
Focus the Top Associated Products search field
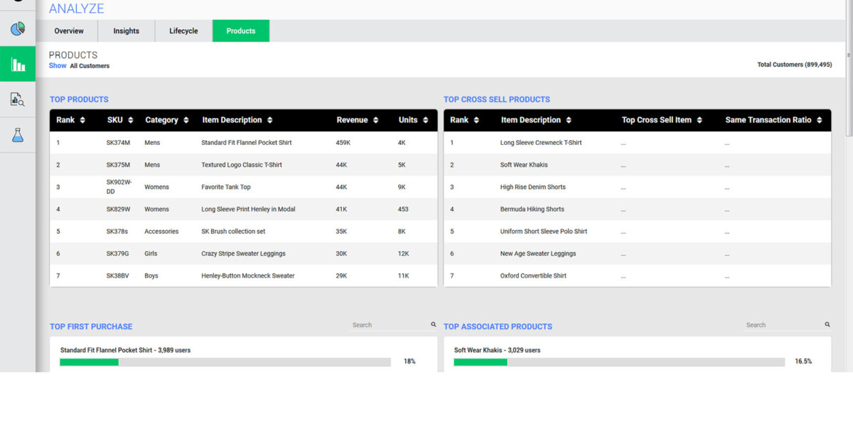[783, 324]
